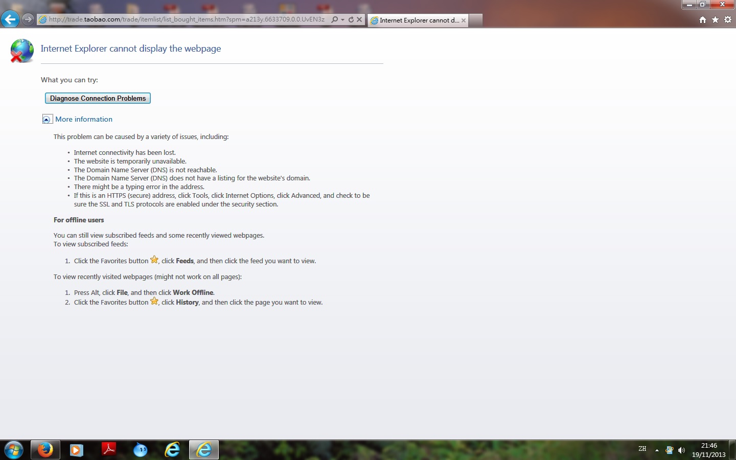736x460 pixels.
Task: Open the address bar autocomplete dropdown arrow
Action: tap(342, 19)
